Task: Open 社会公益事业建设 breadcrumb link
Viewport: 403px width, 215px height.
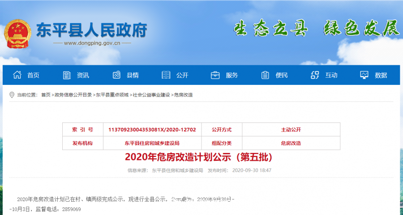Action: [151, 95]
